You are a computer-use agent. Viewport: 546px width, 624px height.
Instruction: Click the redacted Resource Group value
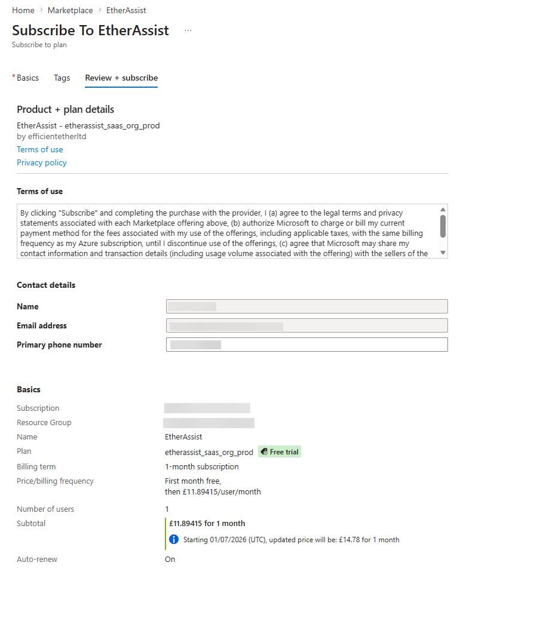[208, 423]
